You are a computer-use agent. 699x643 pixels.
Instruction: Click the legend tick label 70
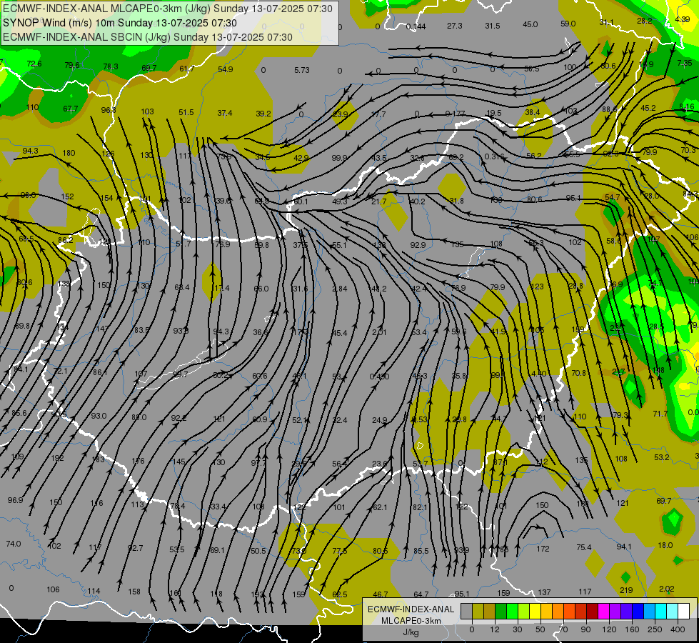click(x=563, y=629)
